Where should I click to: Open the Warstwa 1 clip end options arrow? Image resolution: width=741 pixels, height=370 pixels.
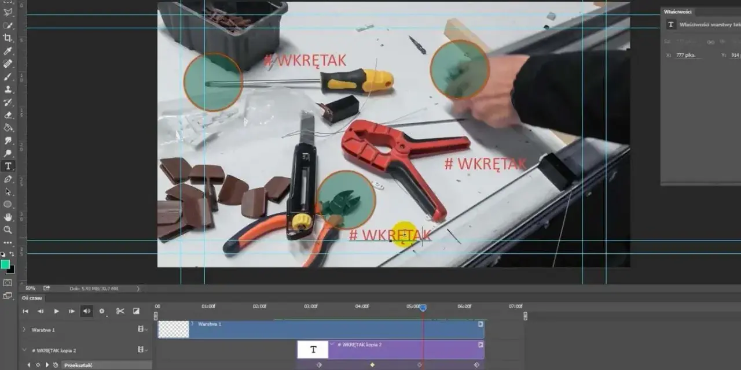480,324
